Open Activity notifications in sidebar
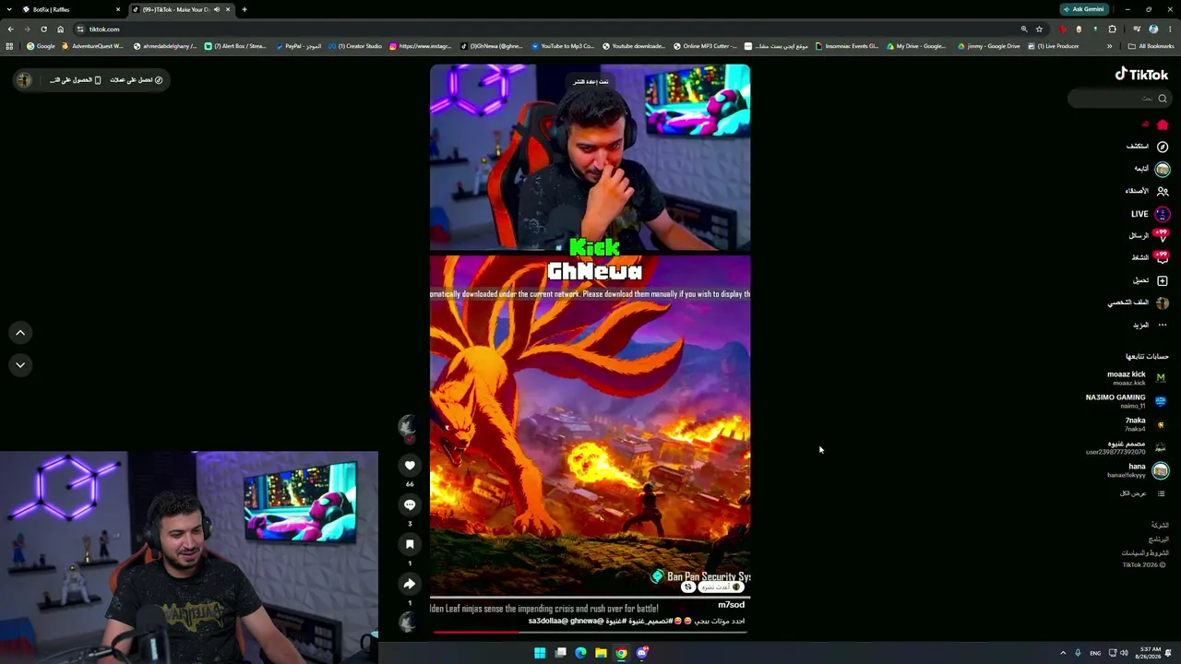The image size is (1181, 664). pos(1162,257)
